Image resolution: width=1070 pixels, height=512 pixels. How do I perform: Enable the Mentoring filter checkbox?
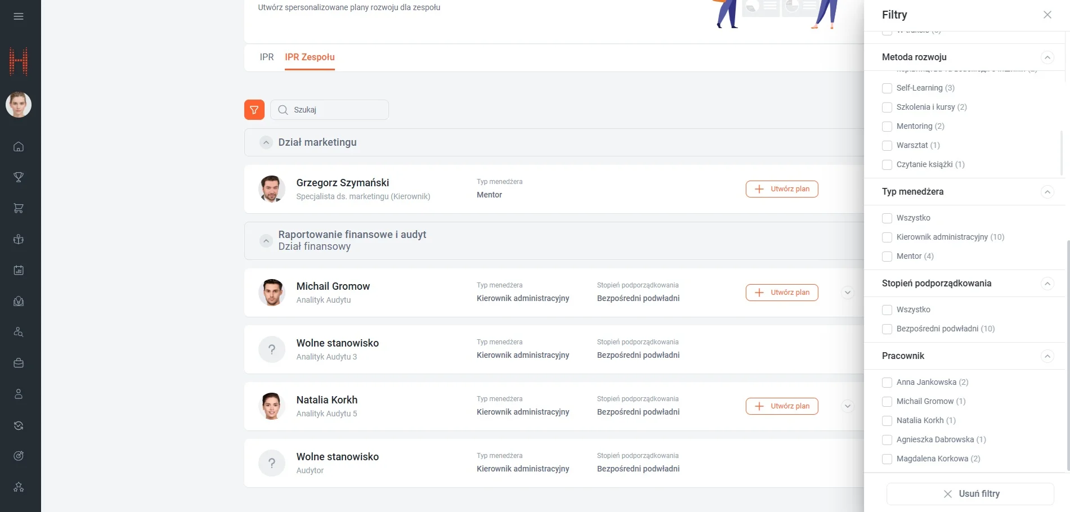point(887,127)
